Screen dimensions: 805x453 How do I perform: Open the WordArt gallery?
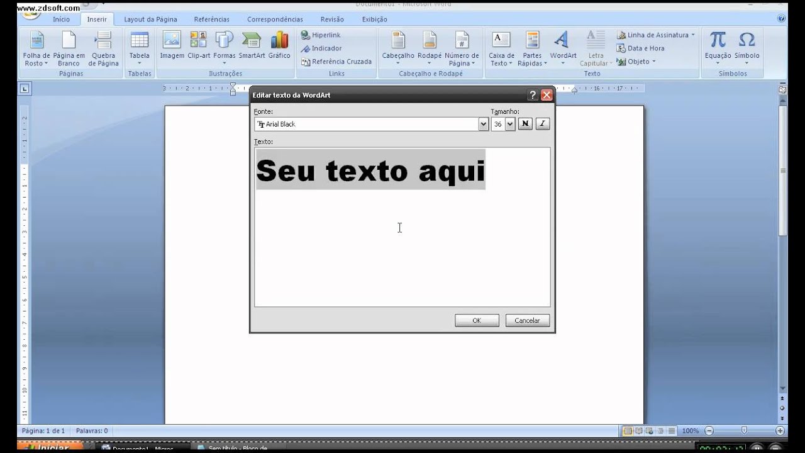tap(563, 49)
